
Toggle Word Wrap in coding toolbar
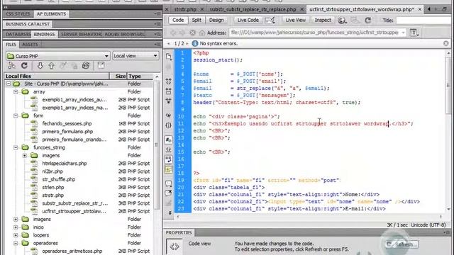169,159
